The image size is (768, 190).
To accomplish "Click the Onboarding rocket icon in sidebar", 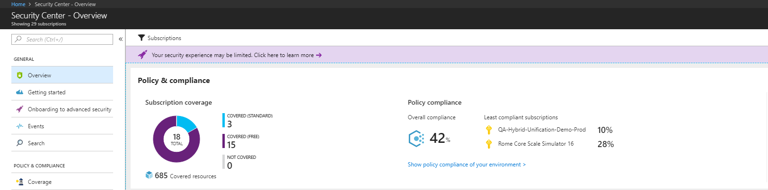I will point(19,109).
